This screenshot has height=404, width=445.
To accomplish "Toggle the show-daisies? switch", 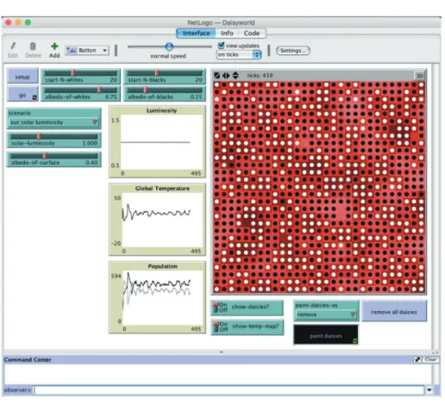I will pyautogui.click(x=247, y=308).
